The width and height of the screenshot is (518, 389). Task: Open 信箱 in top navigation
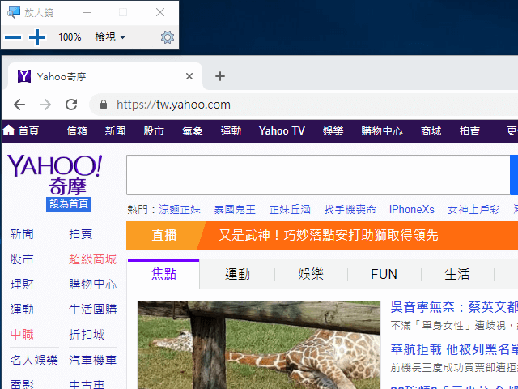tap(77, 131)
